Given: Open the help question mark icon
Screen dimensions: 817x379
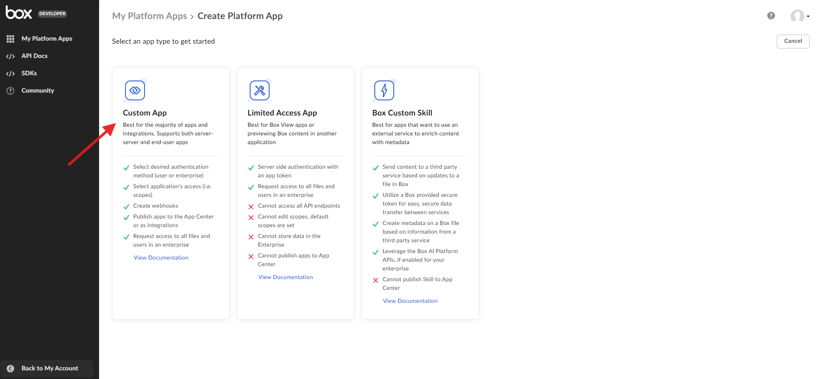Looking at the screenshot, I should pyautogui.click(x=771, y=16).
